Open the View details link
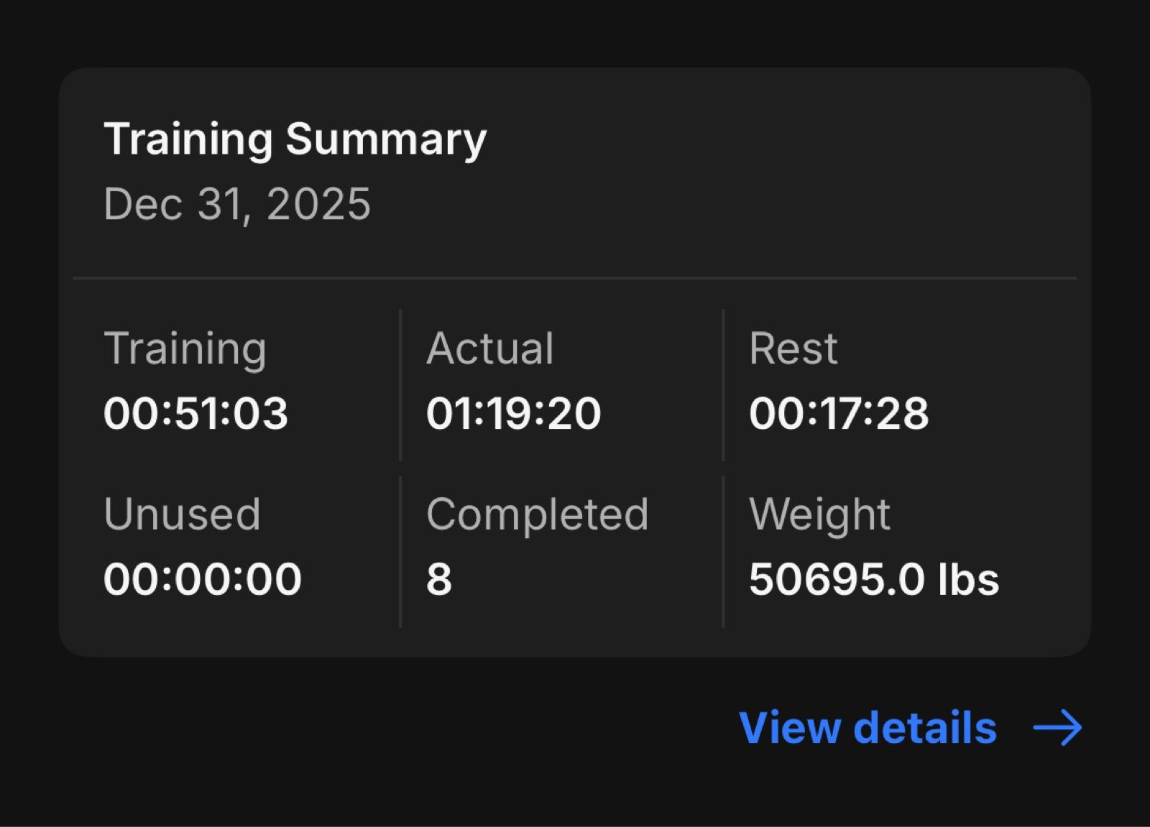Viewport: 1150px width, 827px height. (x=868, y=728)
